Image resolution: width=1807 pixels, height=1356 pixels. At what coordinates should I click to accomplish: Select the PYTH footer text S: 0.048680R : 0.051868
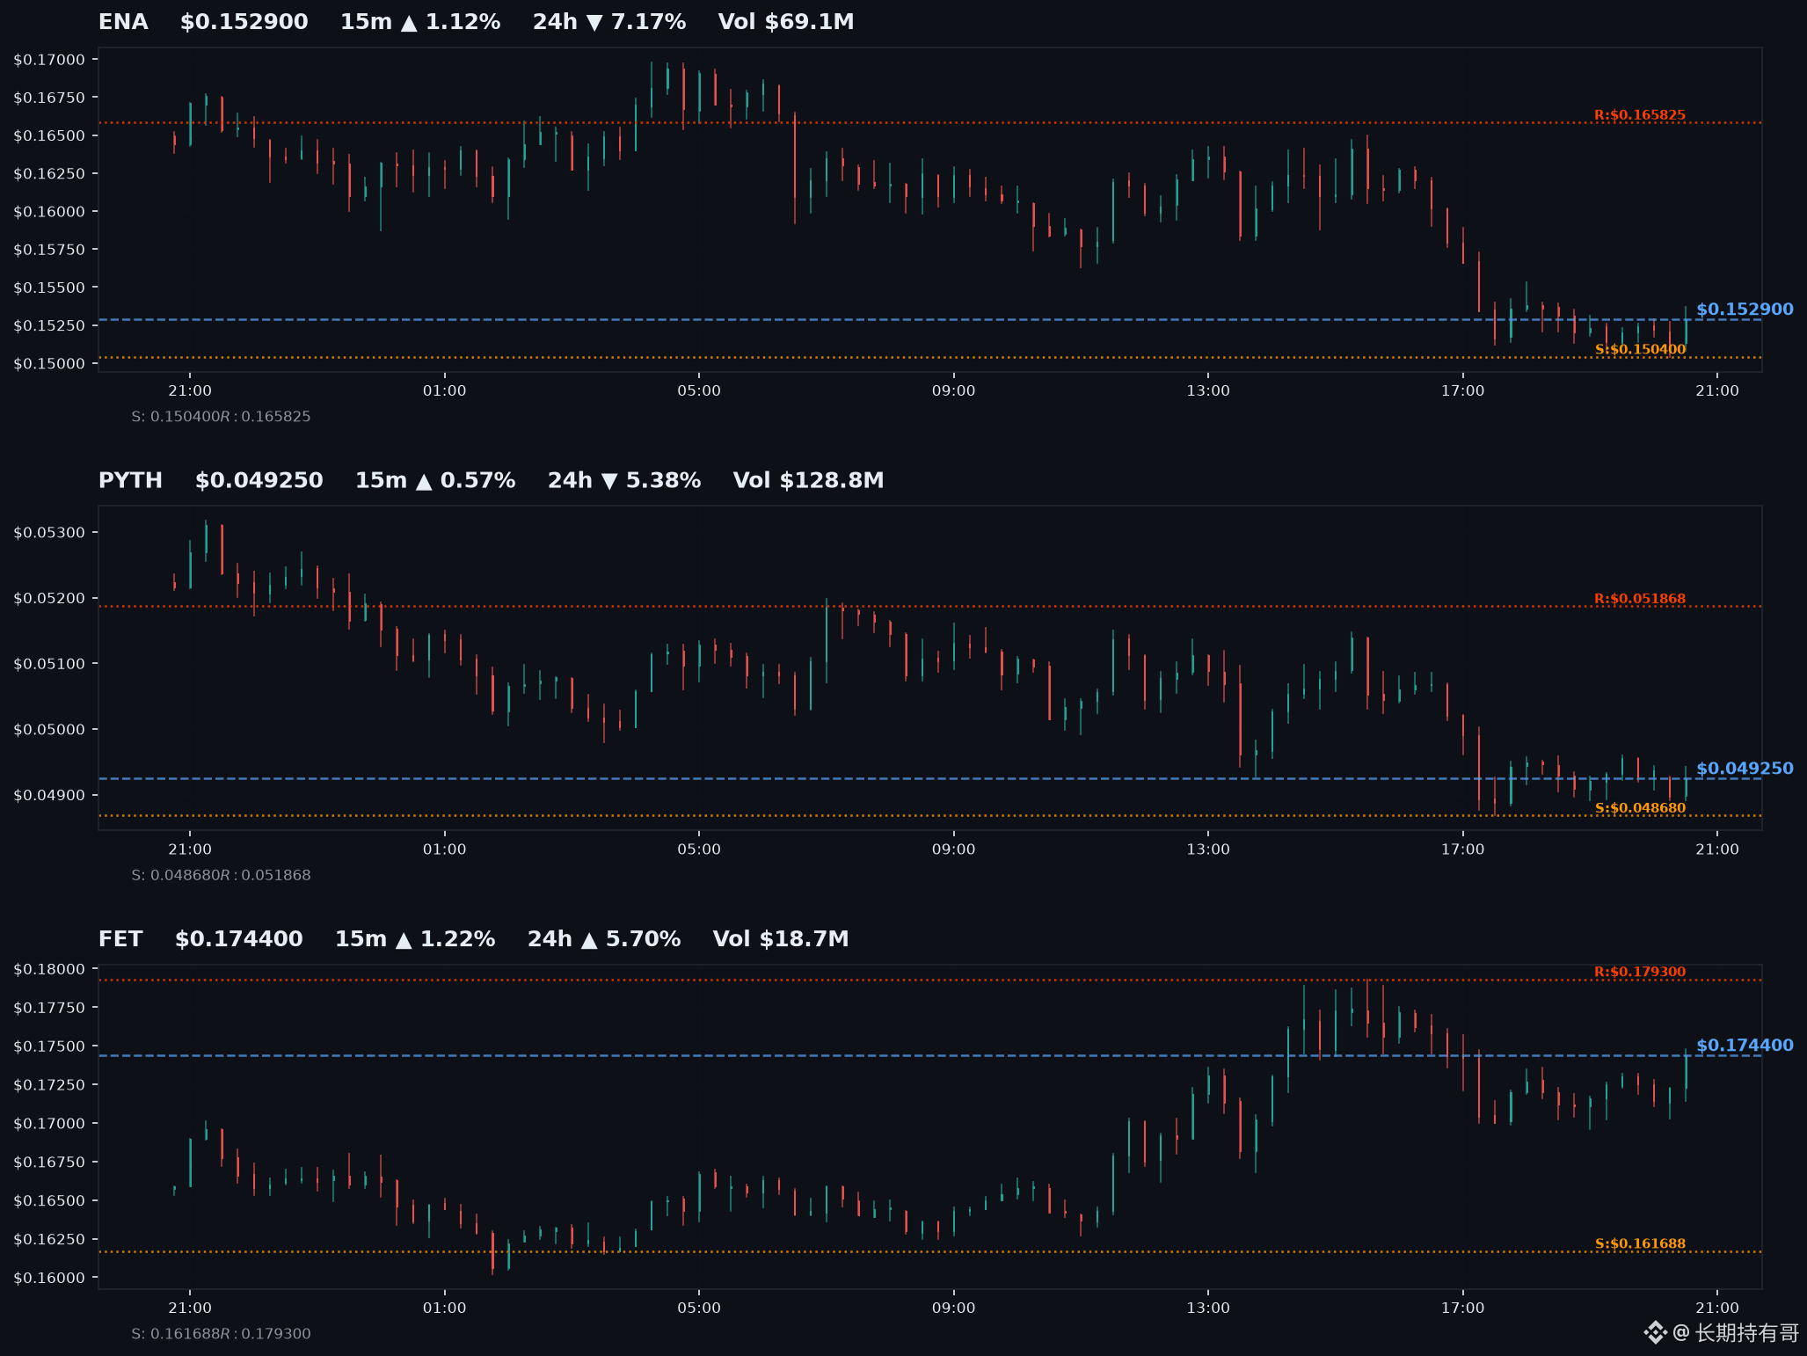click(221, 875)
